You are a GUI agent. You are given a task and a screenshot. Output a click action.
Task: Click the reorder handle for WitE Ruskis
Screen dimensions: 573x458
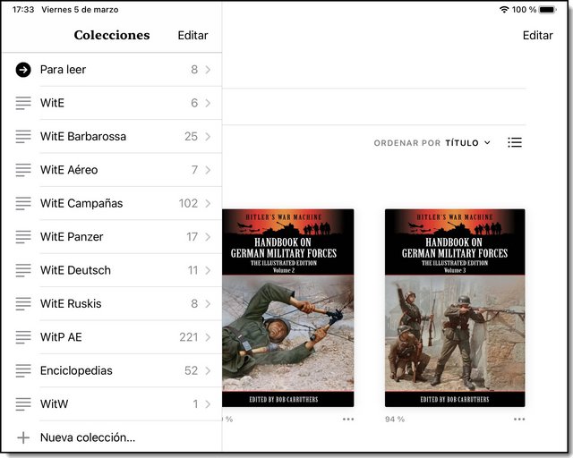(23, 303)
